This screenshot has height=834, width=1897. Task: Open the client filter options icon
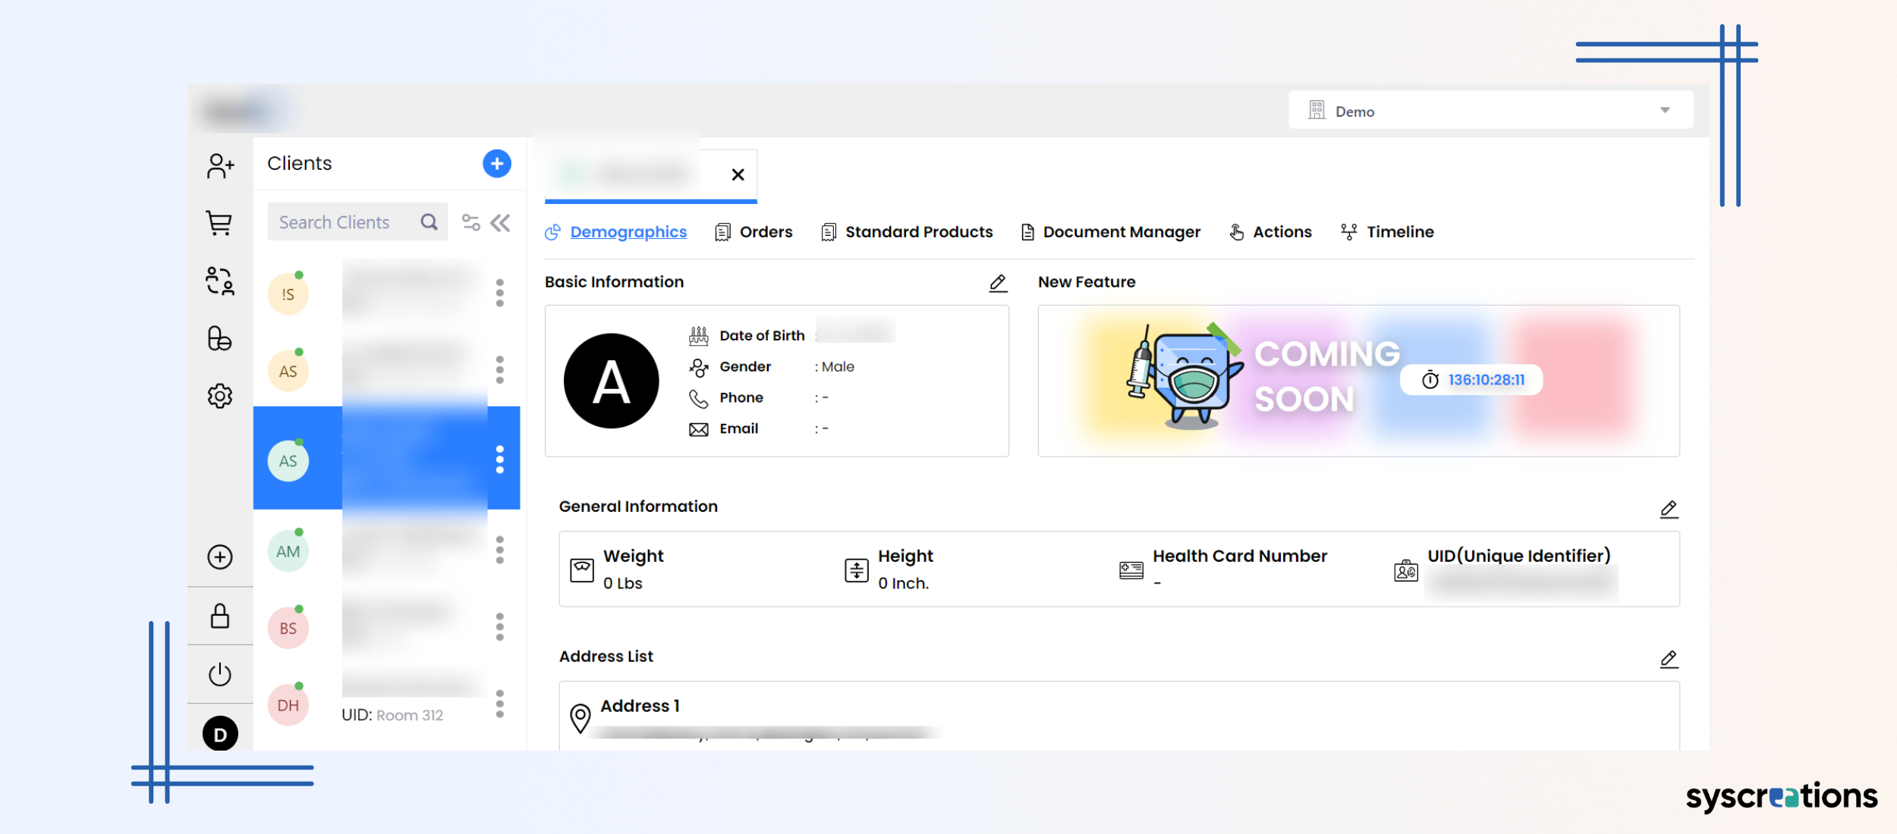tap(470, 222)
